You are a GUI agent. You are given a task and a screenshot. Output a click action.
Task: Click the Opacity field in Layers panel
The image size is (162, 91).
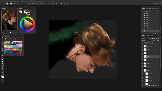click(x=158, y=41)
